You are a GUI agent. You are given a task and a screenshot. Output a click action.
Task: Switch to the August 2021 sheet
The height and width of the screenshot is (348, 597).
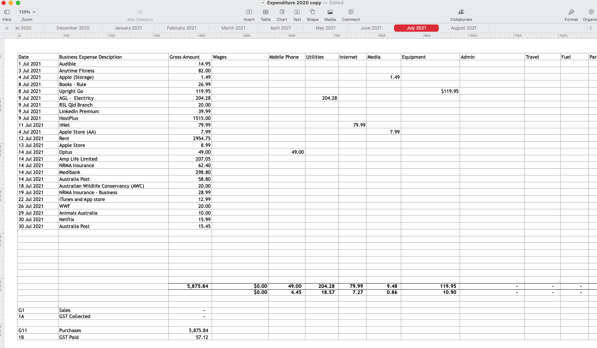(x=464, y=28)
